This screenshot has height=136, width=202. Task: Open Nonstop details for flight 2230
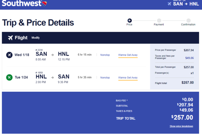point(105,55)
